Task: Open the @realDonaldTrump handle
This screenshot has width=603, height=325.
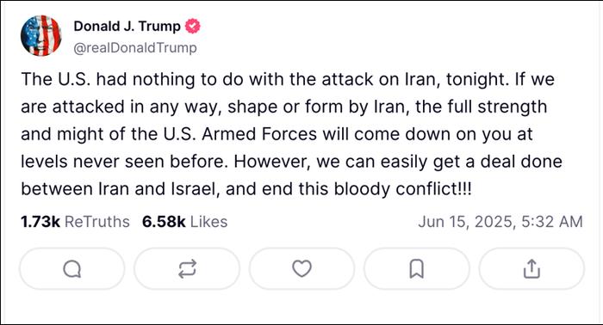Action: click(135, 48)
